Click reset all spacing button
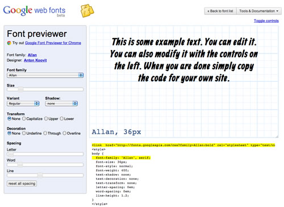Image resolution: width=284 pixels, height=207 pixels. pos(22,184)
